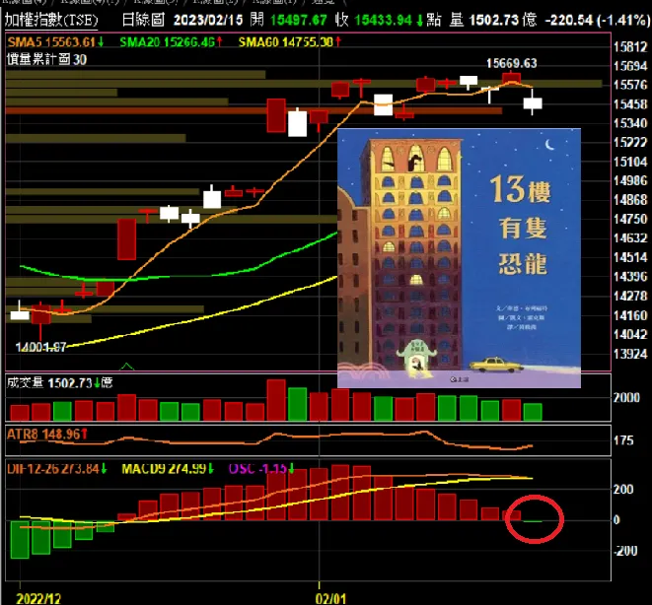Click the 加權指數(TSE) index name
This screenshot has width=652, height=605.
(x=51, y=20)
